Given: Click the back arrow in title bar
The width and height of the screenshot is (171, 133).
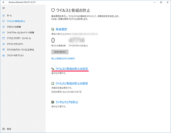Looking at the screenshot, I should coord(3,2).
